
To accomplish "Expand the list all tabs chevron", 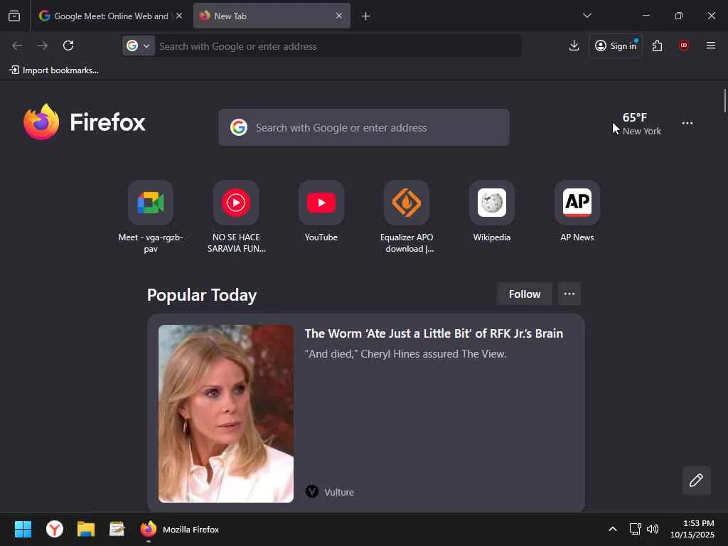I will [587, 16].
